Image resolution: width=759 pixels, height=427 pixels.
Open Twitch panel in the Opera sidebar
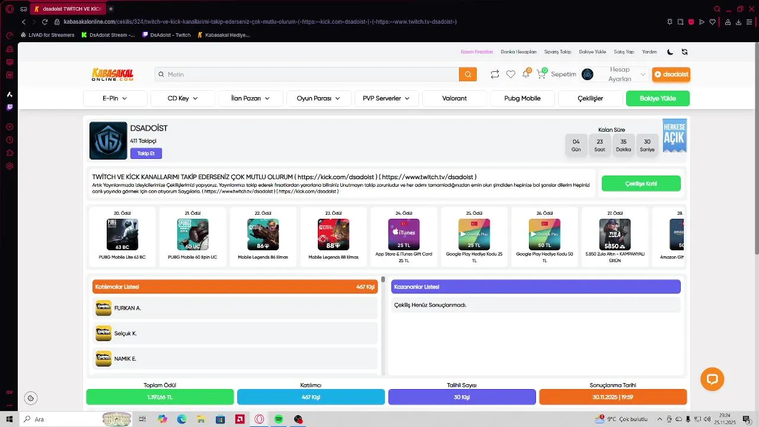point(9,107)
